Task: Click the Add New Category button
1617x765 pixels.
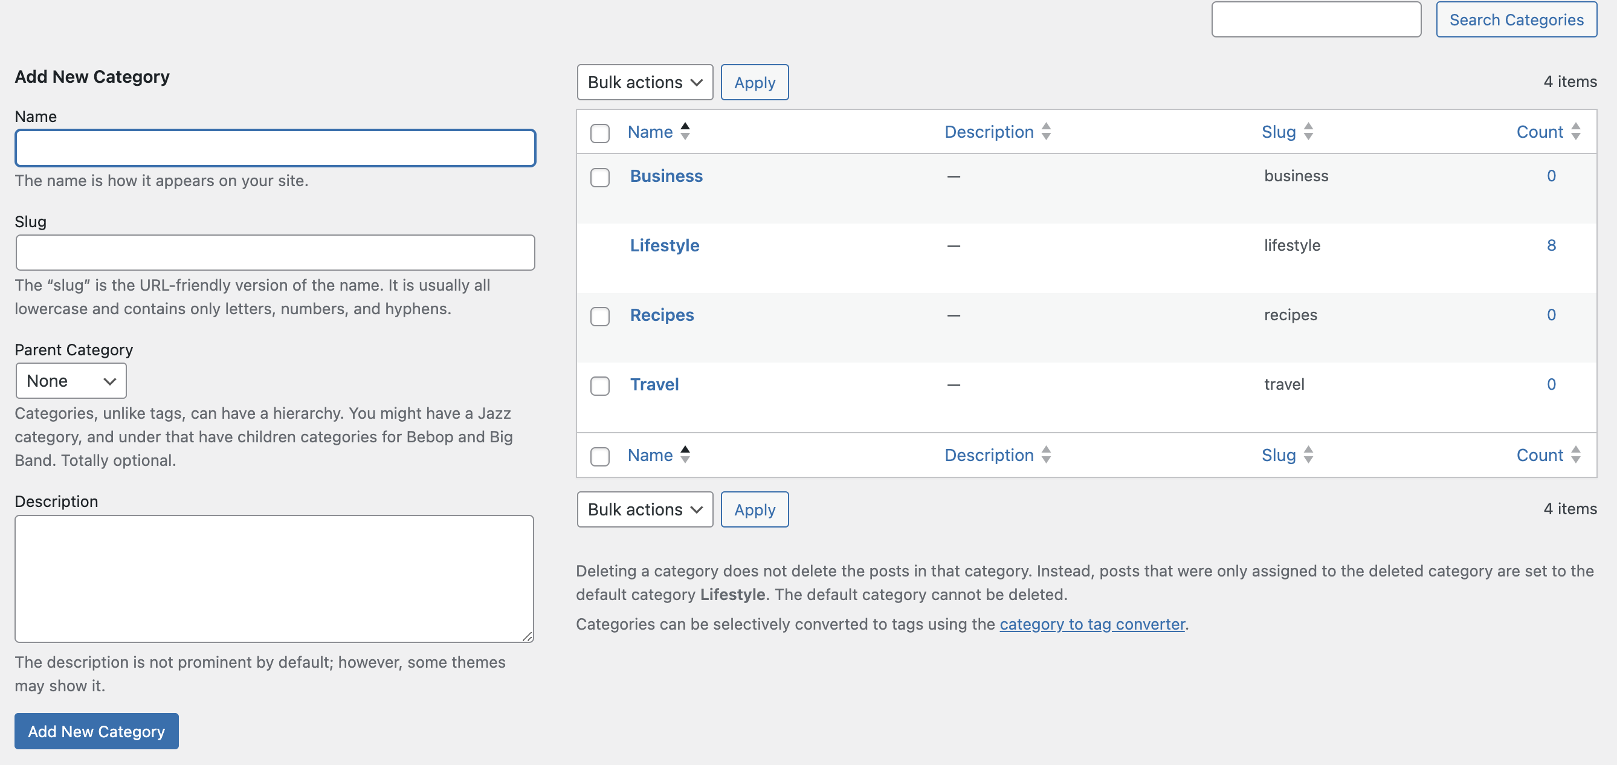Action: pos(96,730)
